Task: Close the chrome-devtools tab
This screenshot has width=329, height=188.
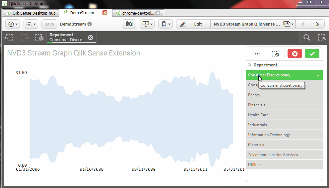Action: coord(158,13)
